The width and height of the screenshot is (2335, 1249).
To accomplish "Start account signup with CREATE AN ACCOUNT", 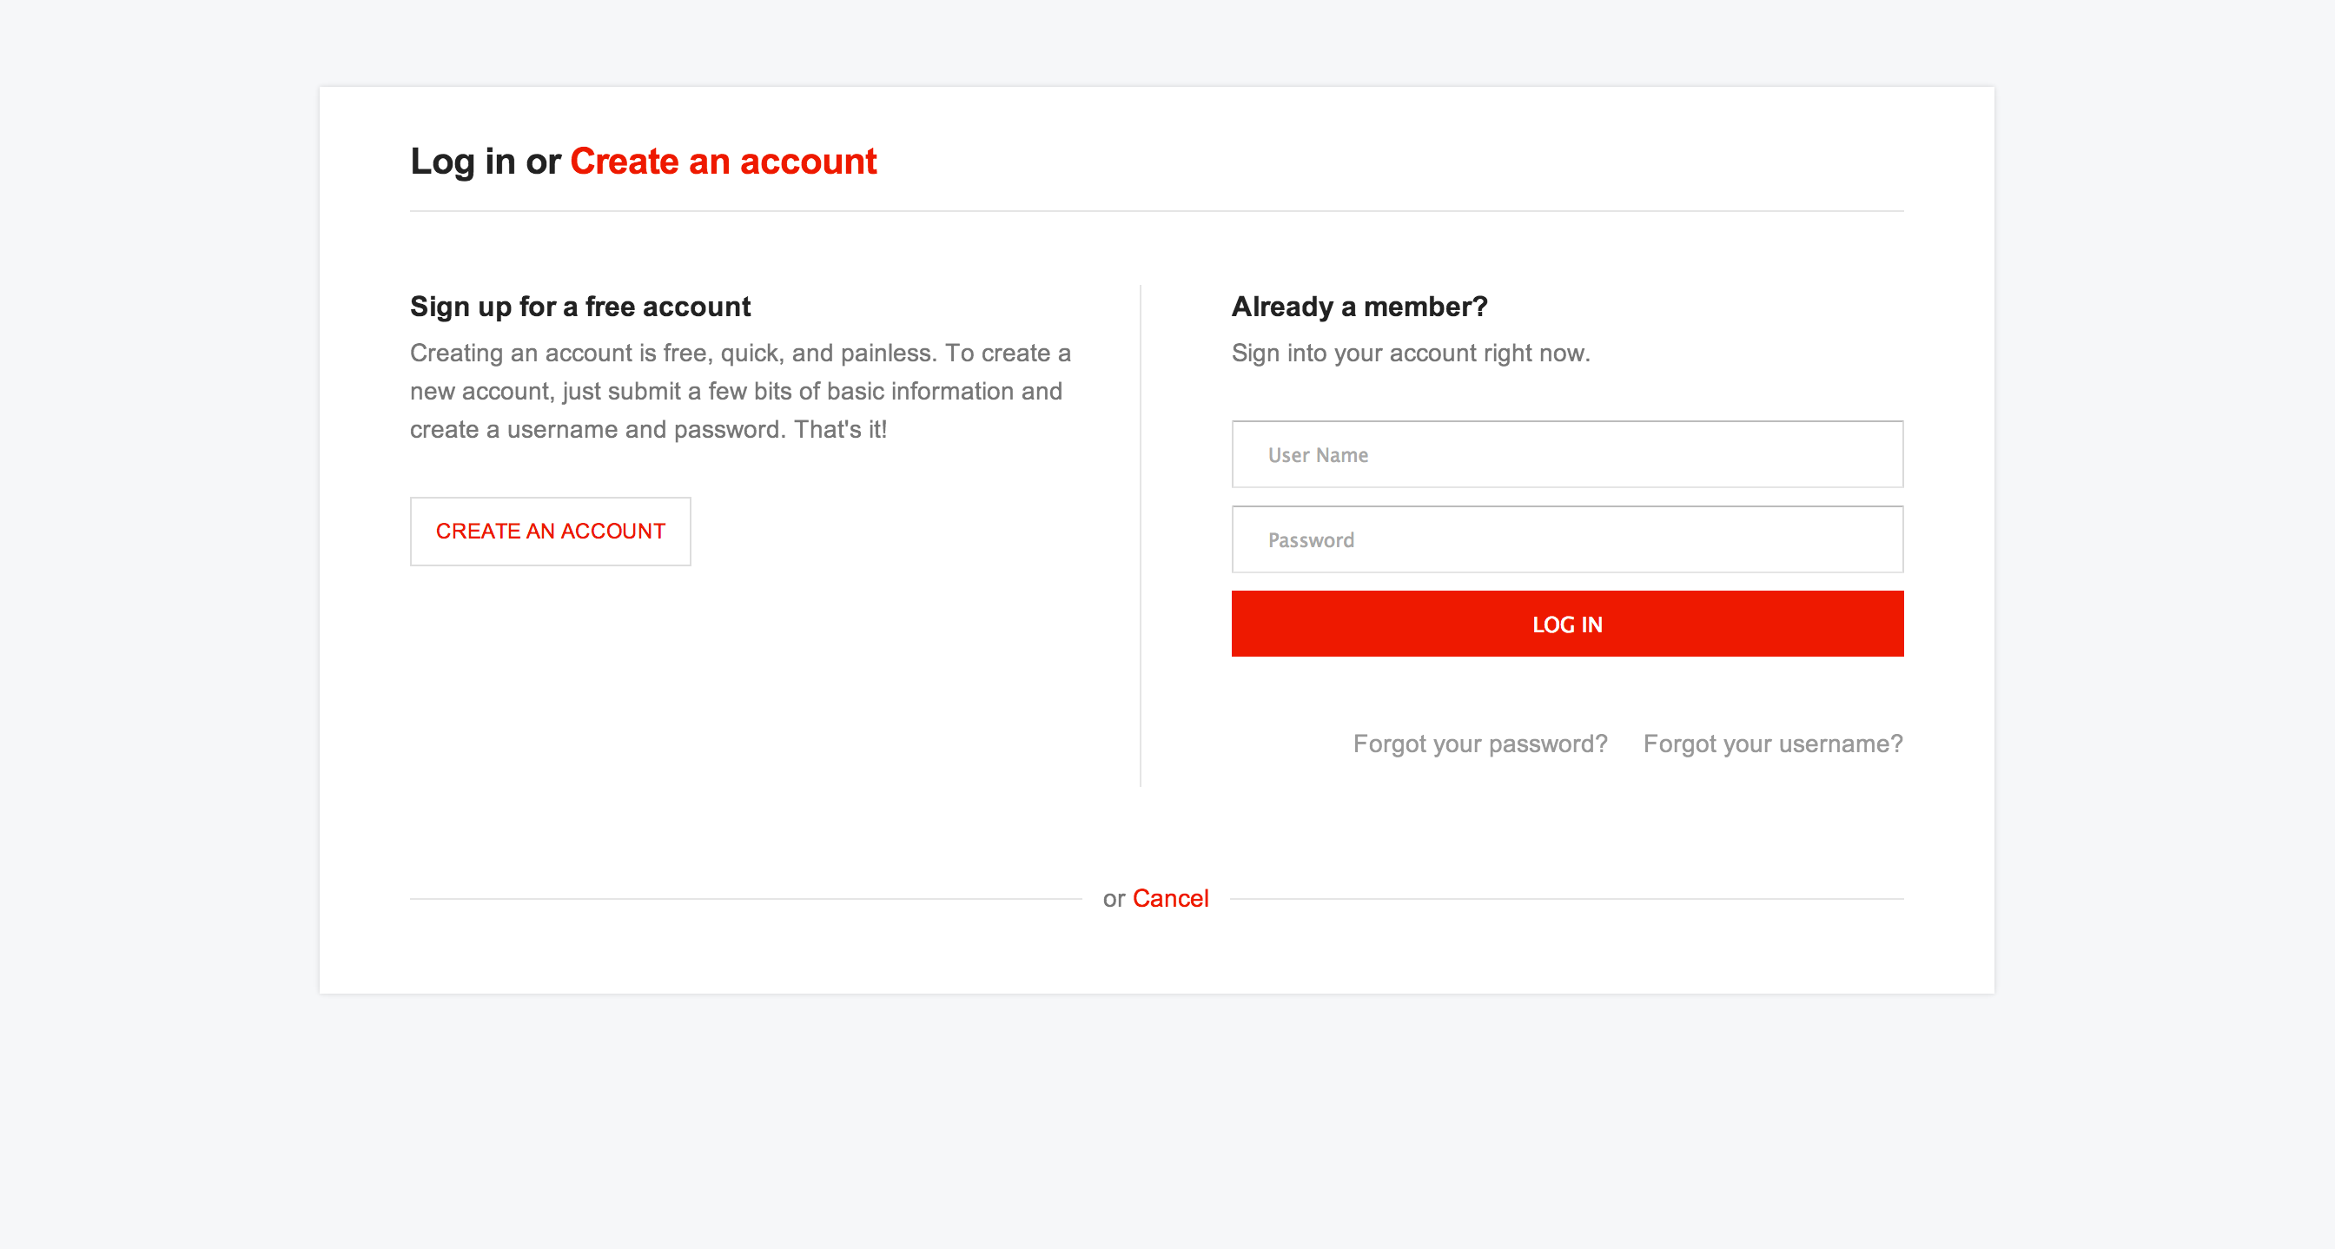I will tap(550, 532).
